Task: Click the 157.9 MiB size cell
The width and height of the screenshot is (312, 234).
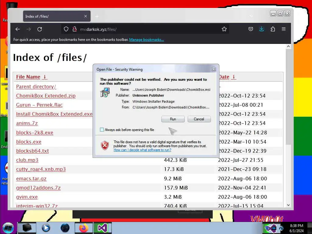Action: [176, 188]
